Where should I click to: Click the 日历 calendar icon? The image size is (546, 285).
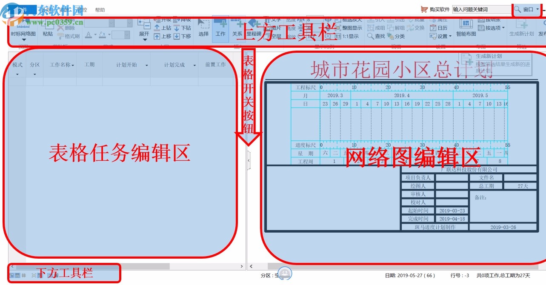439,28
